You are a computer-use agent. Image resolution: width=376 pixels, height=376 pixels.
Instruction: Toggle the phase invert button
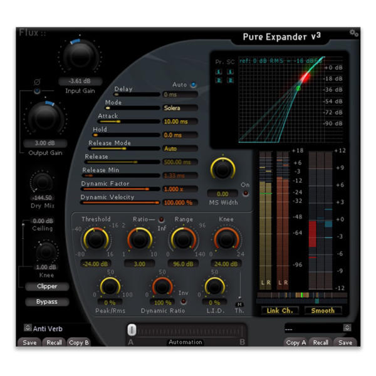click(x=37, y=91)
